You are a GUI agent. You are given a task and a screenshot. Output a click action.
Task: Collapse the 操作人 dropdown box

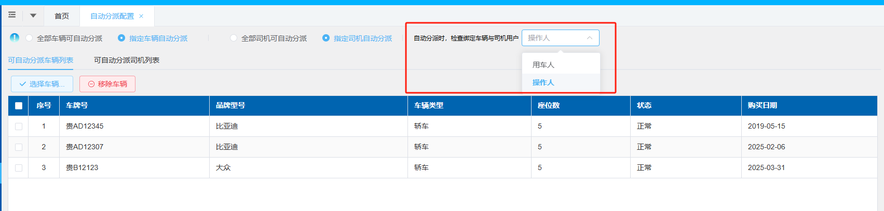pos(560,38)
